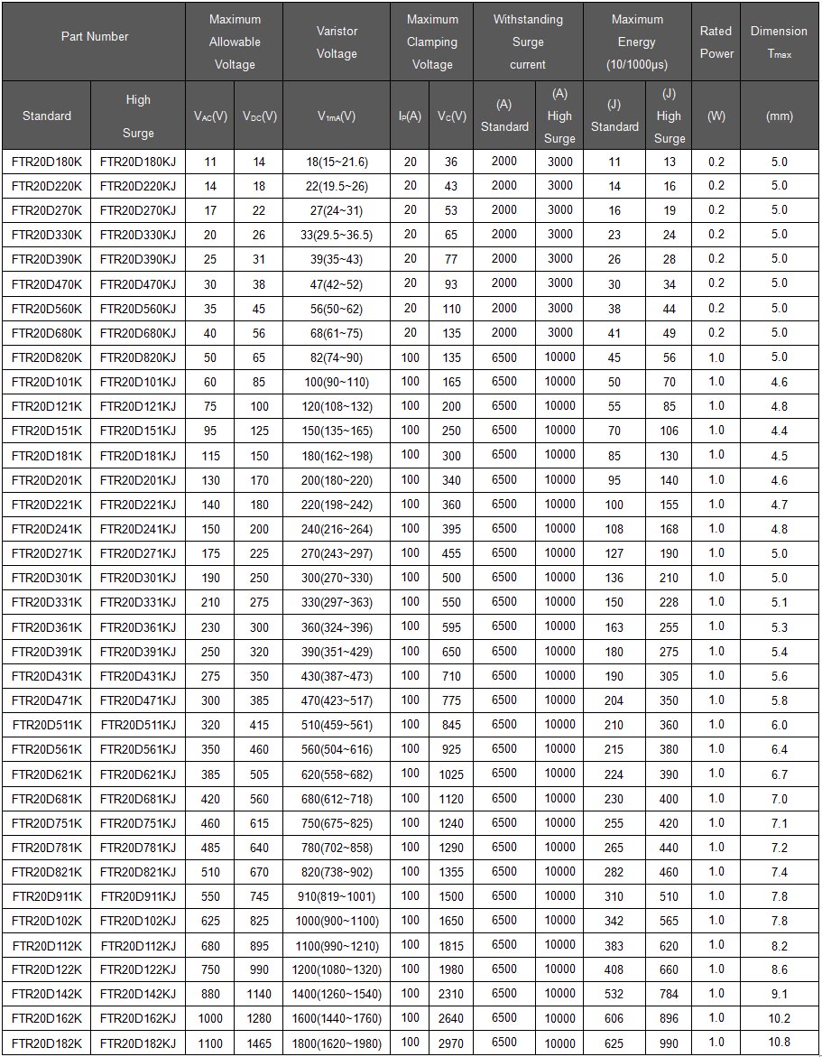
Task: Select the Maximum Clamping Voltage header
Action: coord(432,42)
